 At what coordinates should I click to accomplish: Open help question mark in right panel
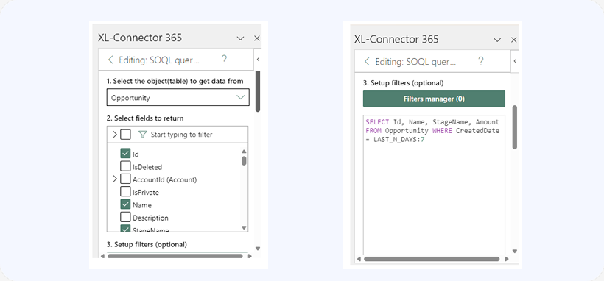tap(480, 61)
